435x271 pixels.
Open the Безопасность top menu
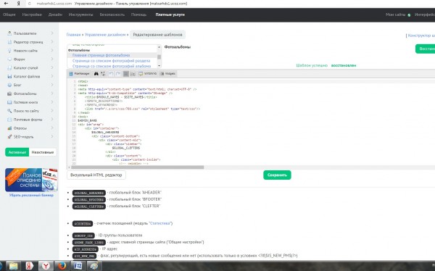click(112, 14)
